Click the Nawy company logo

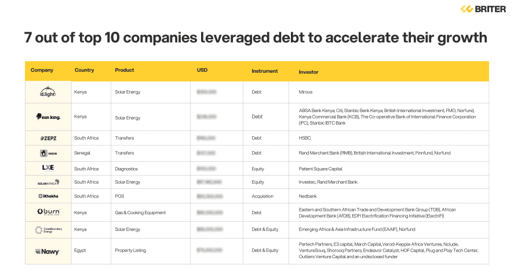(48, 251)
